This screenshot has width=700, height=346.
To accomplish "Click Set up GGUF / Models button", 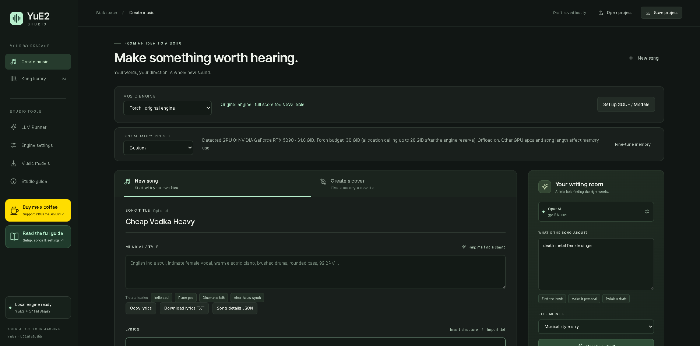I will point(626,105).
